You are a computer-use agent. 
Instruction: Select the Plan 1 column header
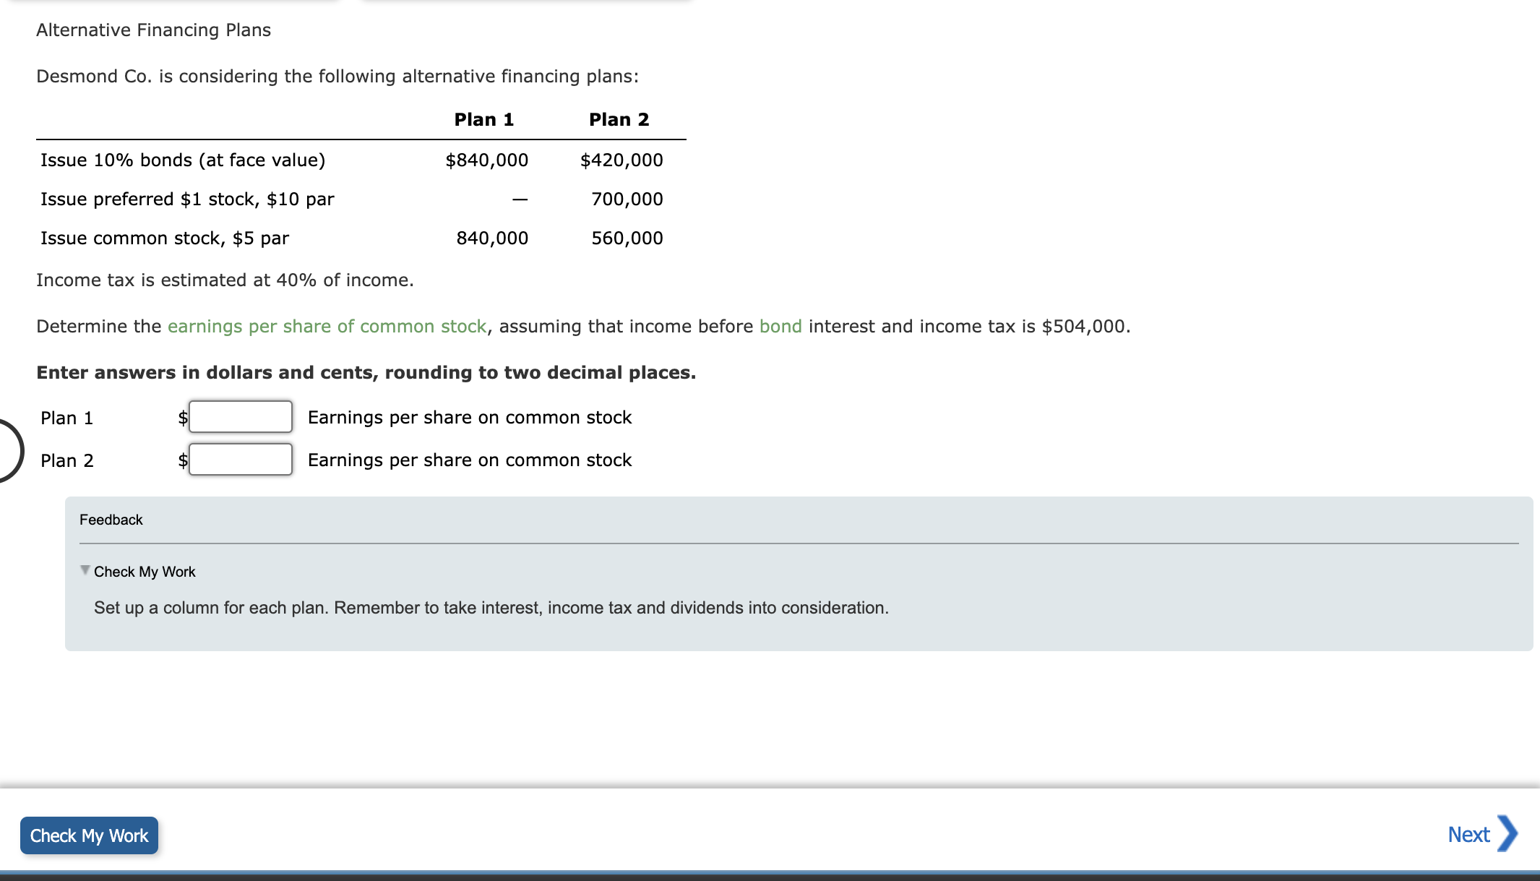484,119
